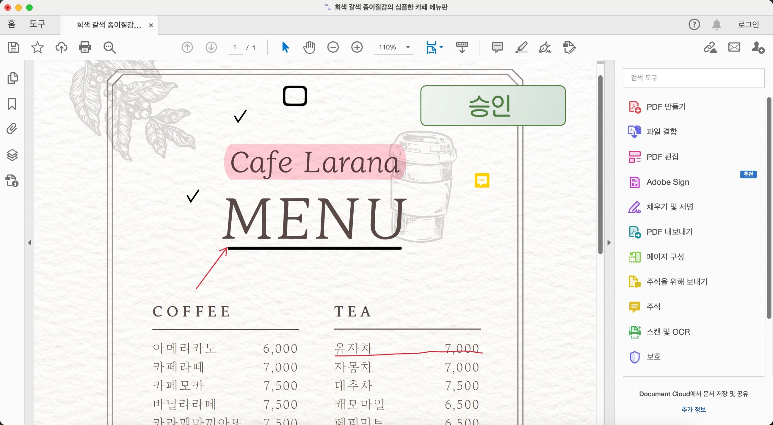The width and height of the screenshot is (773, 425).
Task: Click the tools pane scrollbar
Action: pyautogui.click(x=769, y=207)
